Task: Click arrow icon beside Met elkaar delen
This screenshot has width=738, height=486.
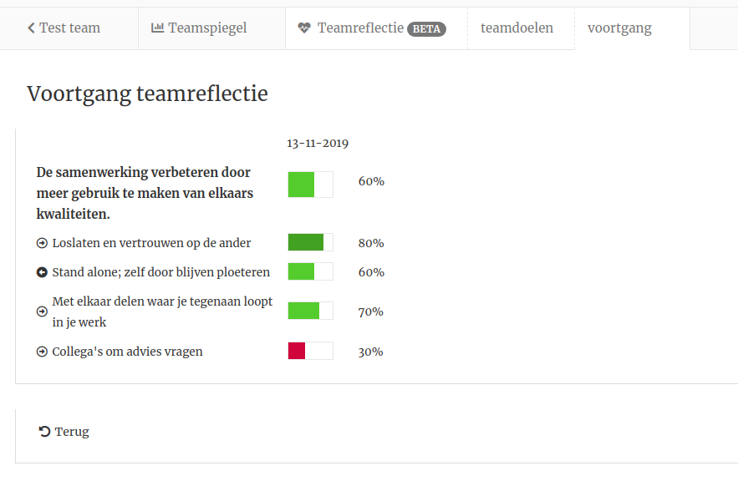Action: 42,311
